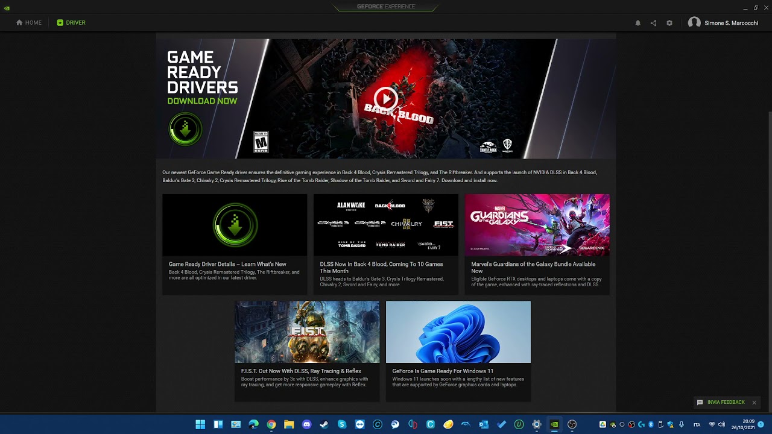The height and width of the screenshot is (434, 772).
Task: Open Discord from taskbar
Action: coord(306,424)
